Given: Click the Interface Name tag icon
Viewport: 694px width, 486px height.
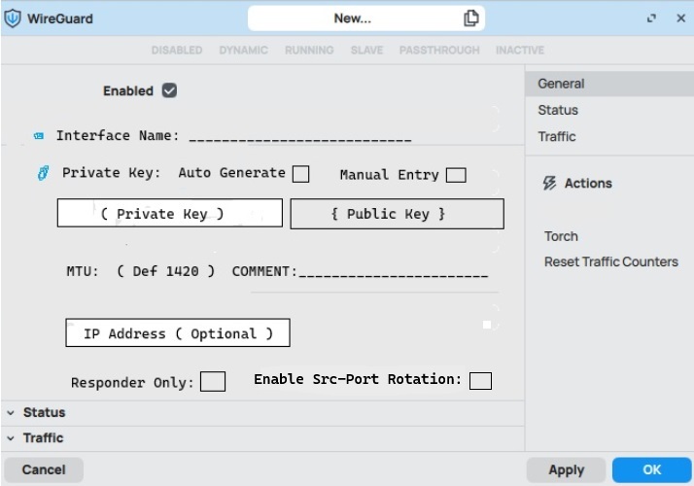Looking at the screenshot, I should click(x=39, y=136).
